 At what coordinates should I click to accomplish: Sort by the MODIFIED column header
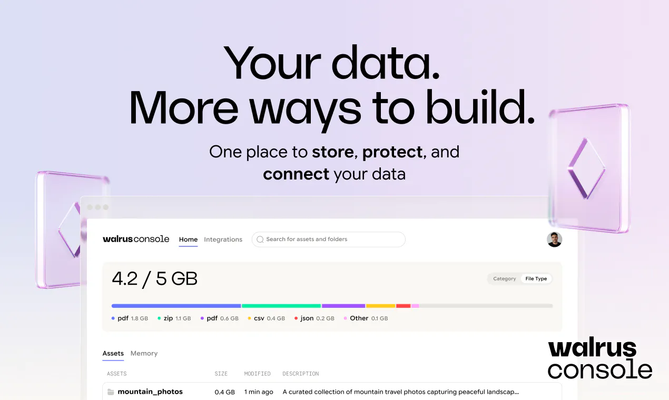[x=258, y=374]
